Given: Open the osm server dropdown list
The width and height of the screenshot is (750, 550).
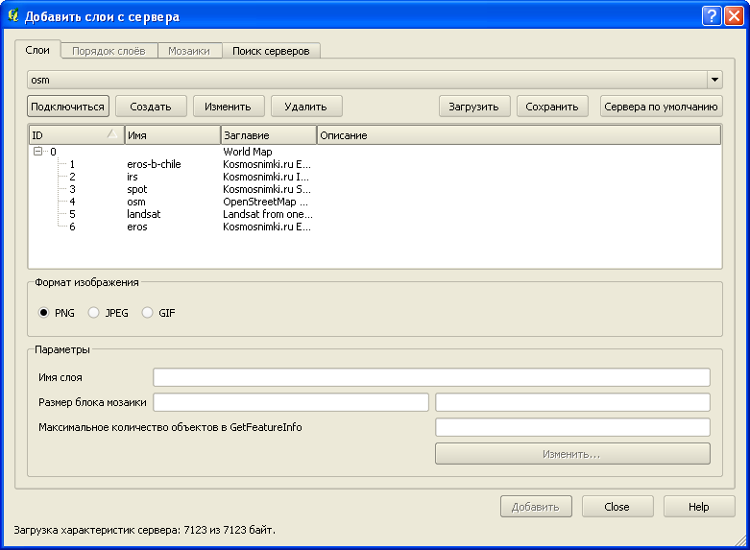Looking at the screenshot, I should click(714, 80).
